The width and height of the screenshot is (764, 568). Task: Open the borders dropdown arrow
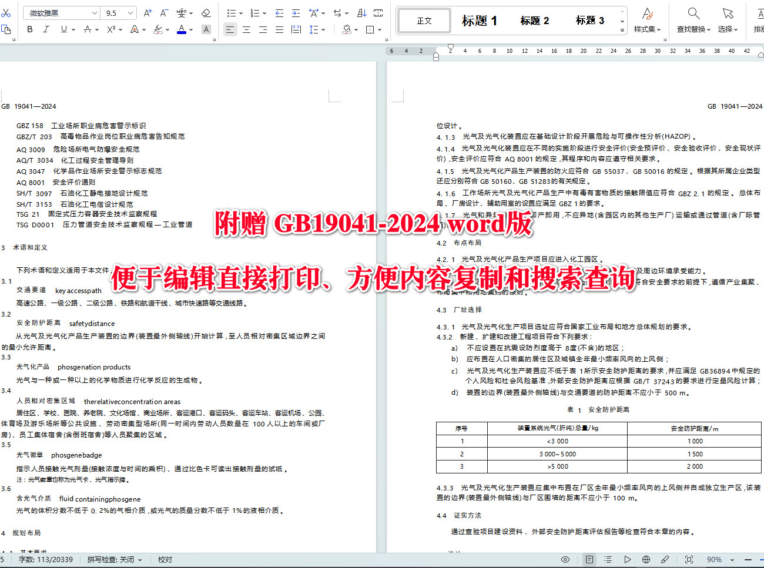[x=380, y=29]
